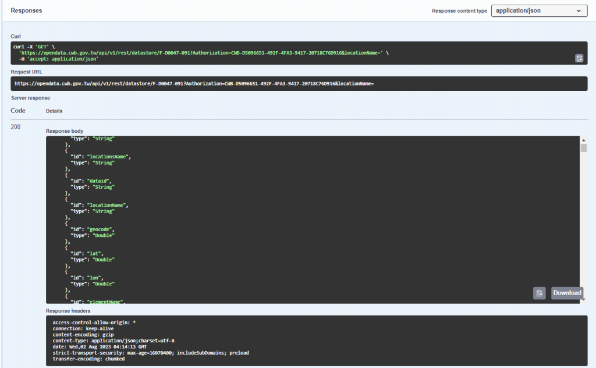Viewport: 596px width, 368px height.
Task: Click the "locationName" id line
Action: (99, 206)
